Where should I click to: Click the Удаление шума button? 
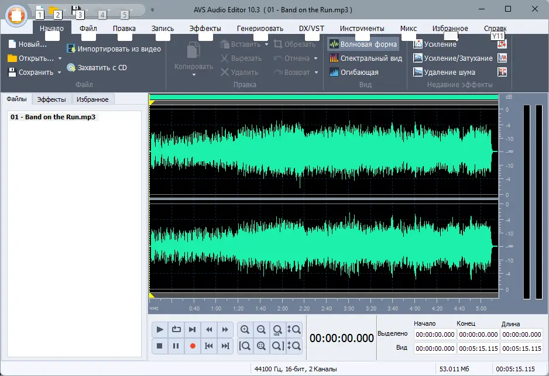pyautogui.click(x=444, y=73)
